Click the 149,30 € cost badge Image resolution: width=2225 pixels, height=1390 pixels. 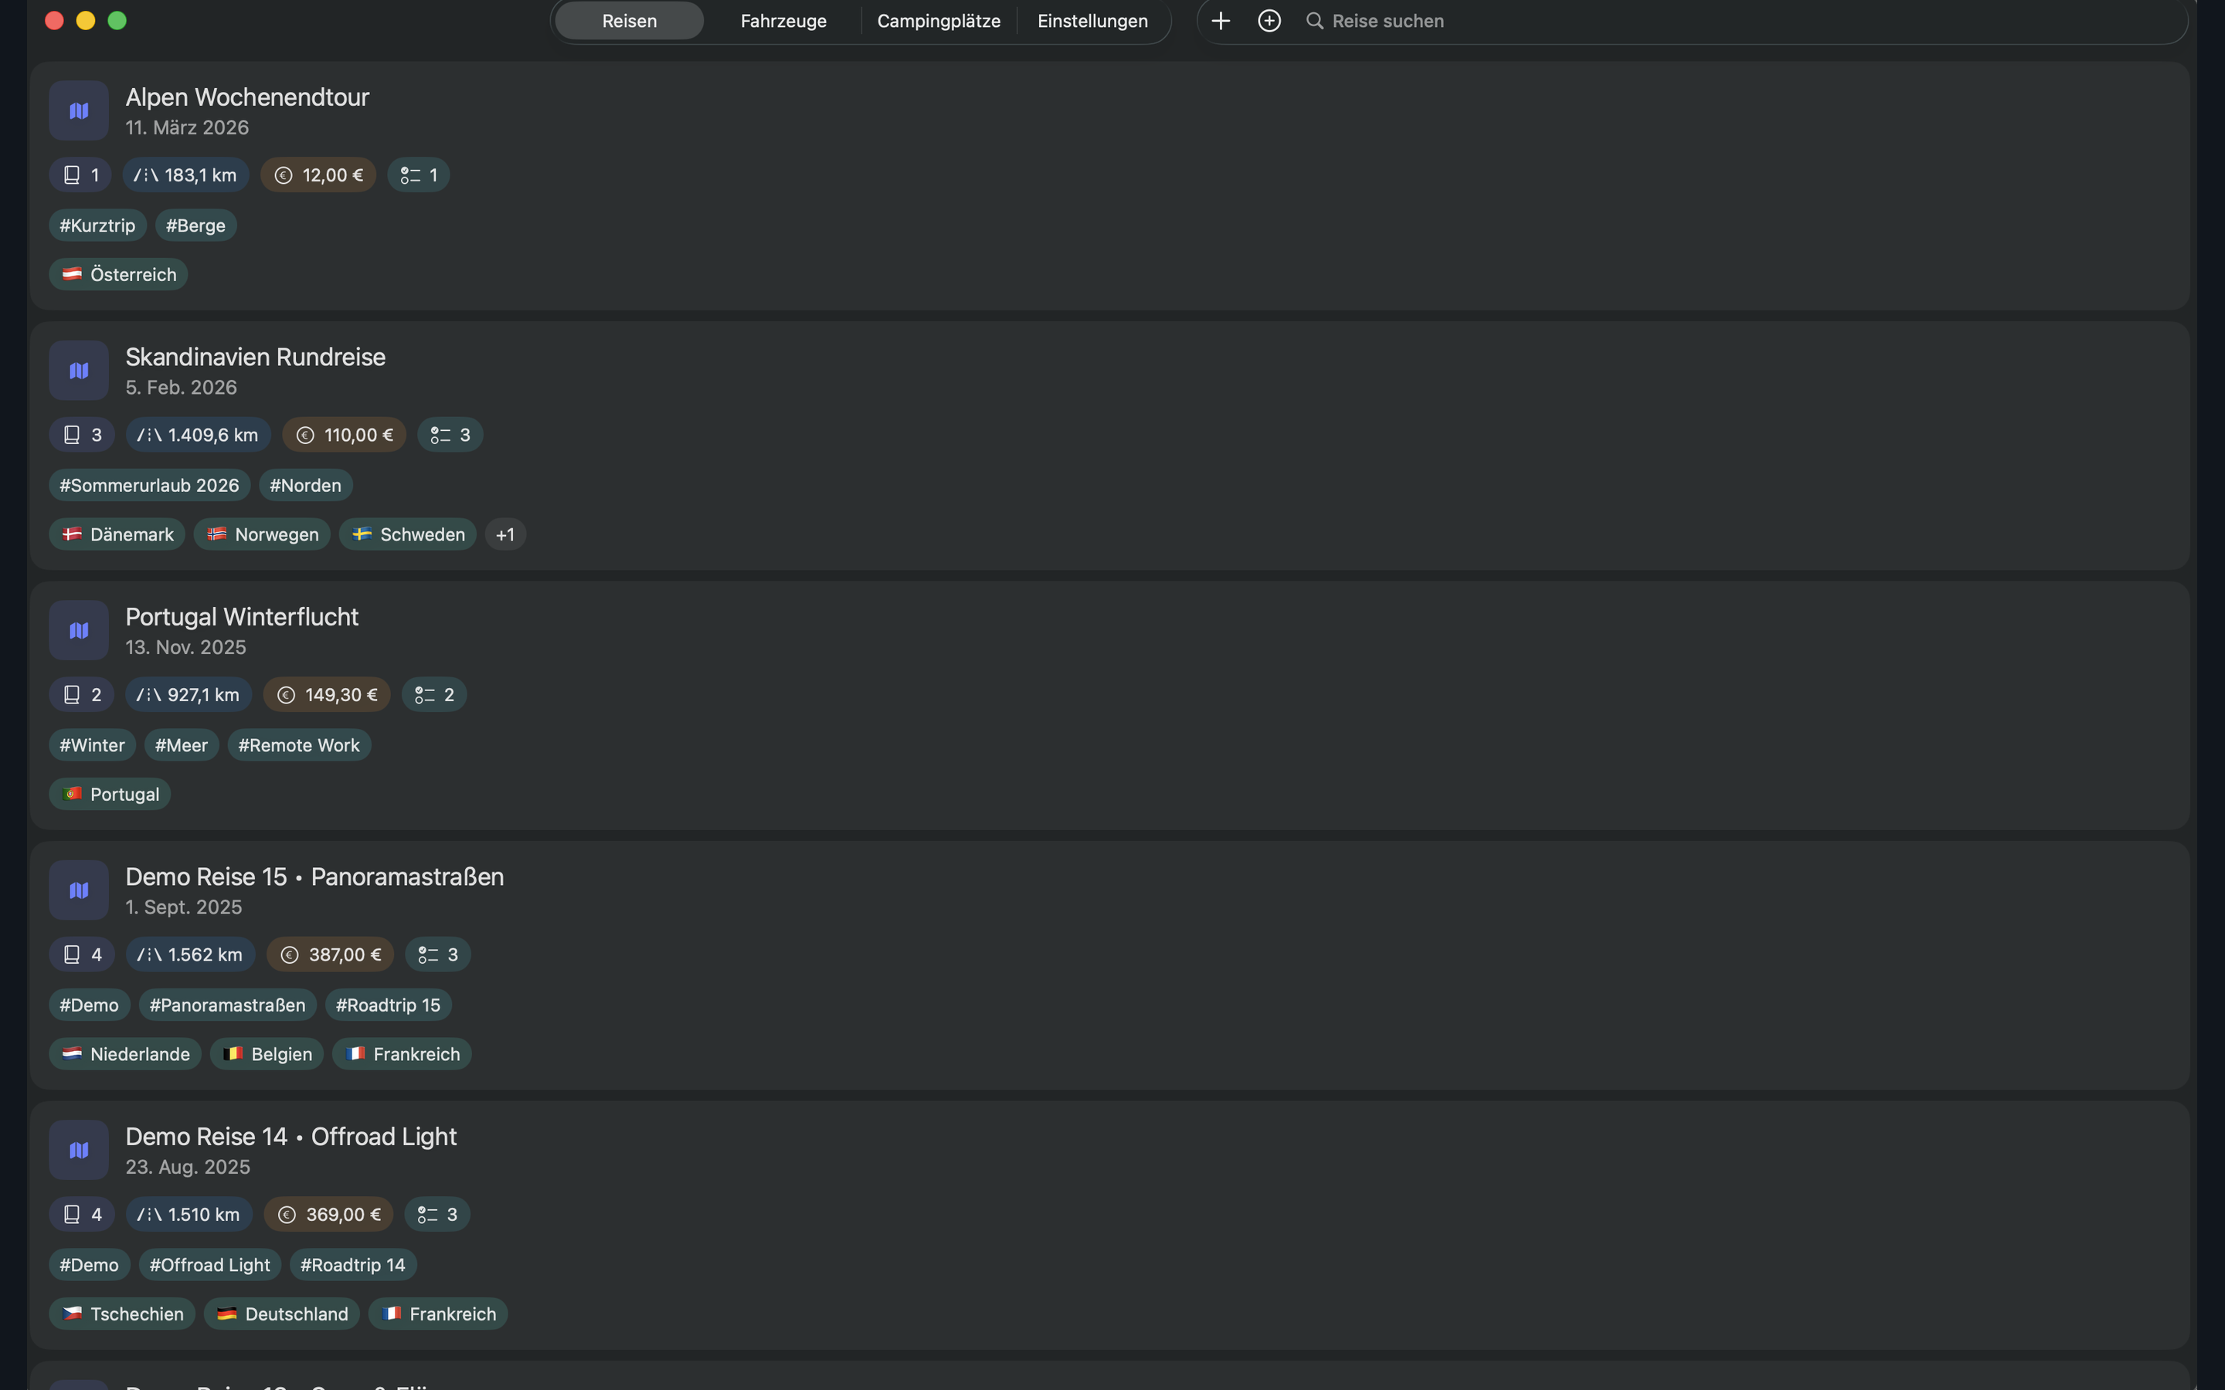(326, 695)
